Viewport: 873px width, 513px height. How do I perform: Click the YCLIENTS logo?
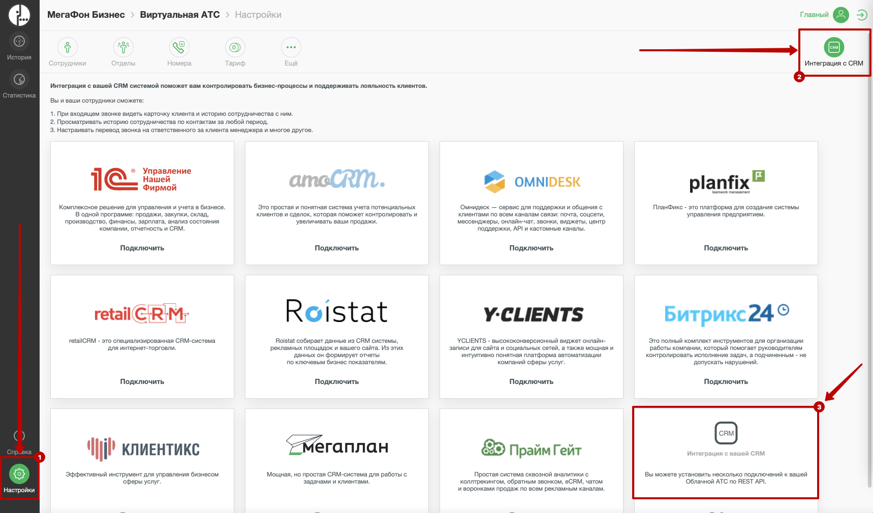(x=533, y=314)
